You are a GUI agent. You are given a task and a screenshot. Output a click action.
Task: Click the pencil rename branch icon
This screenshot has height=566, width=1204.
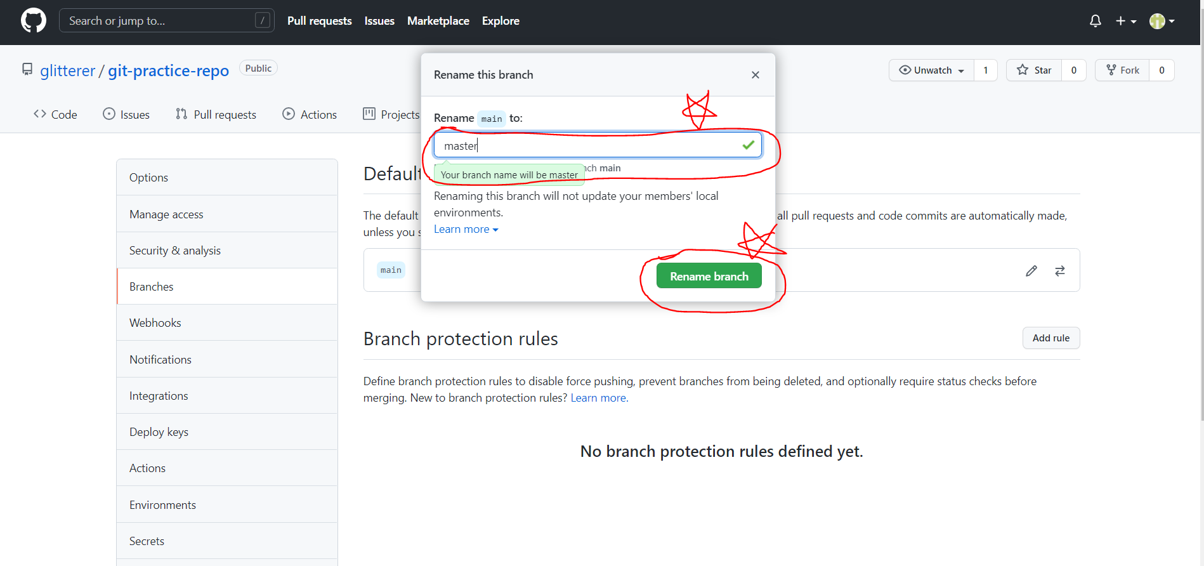1031,271
